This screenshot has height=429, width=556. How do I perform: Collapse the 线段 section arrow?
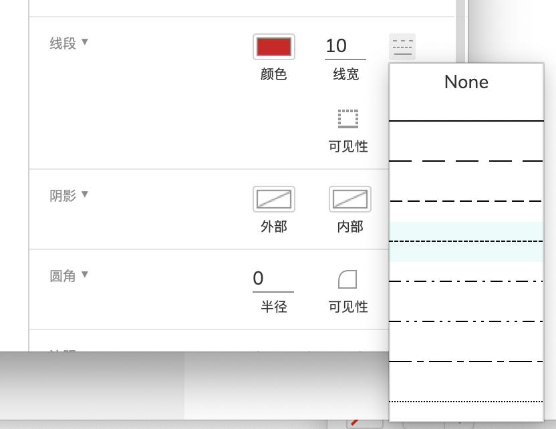(84, 43)
